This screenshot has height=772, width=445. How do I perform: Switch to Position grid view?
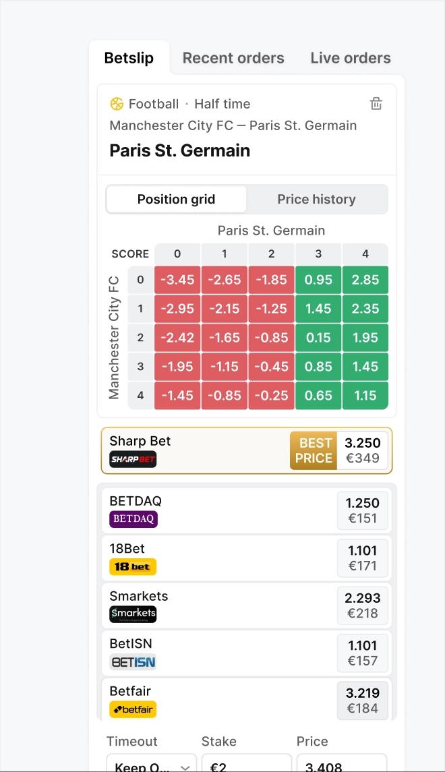click(176, 200)
